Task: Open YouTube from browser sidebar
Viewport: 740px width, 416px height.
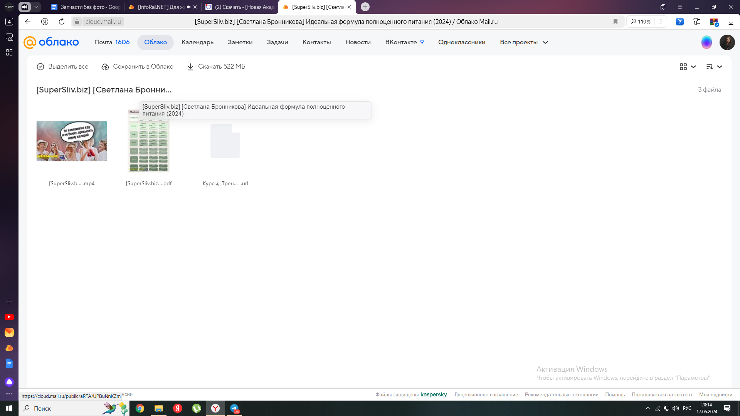Action: [x=9, y=317]
